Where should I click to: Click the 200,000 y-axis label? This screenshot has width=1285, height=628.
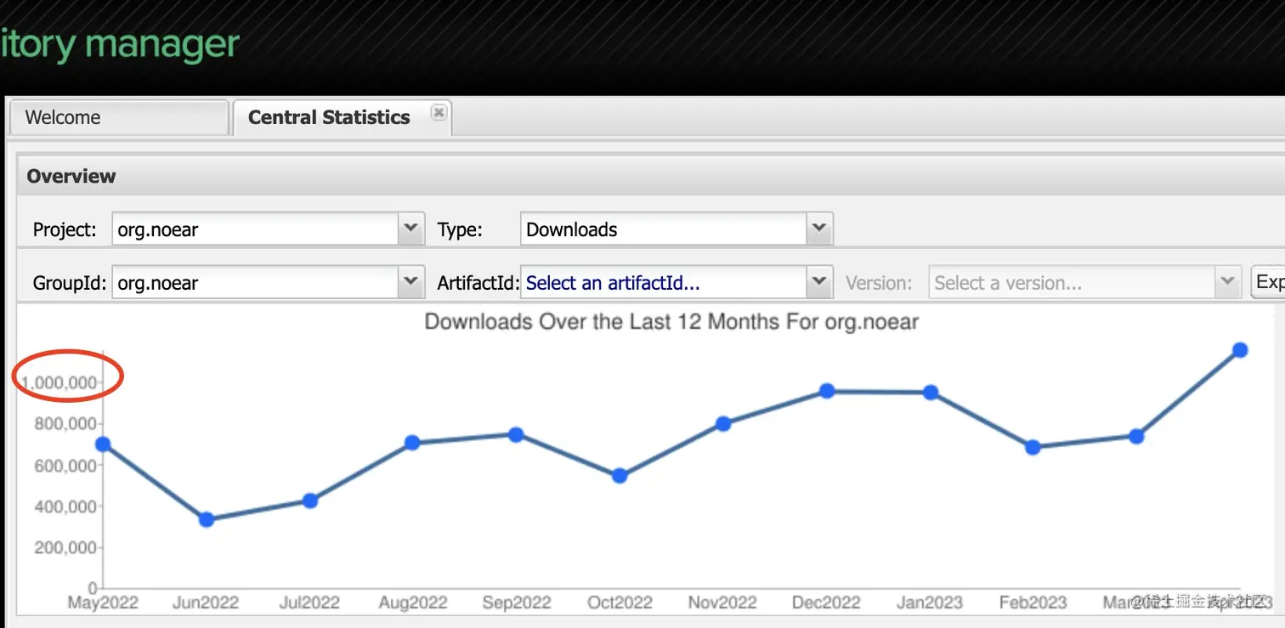coord(65,548)
